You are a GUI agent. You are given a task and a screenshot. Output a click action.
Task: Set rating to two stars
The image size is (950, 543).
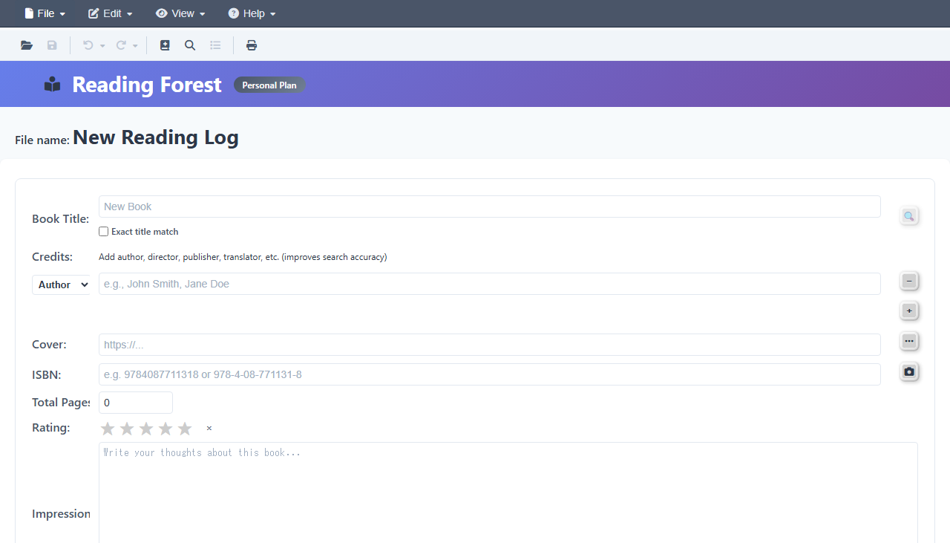127,429
